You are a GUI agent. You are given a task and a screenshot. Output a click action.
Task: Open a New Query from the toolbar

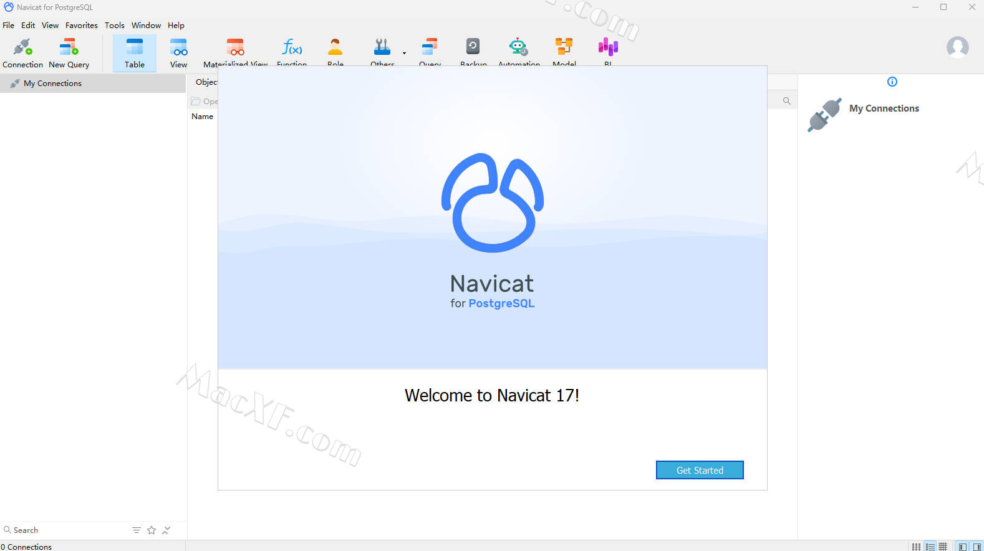69,52
